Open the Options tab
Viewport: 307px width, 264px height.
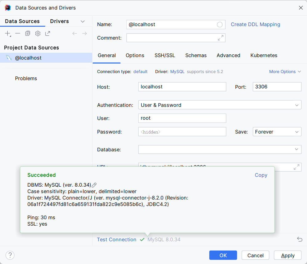click(x=135, y=56)
